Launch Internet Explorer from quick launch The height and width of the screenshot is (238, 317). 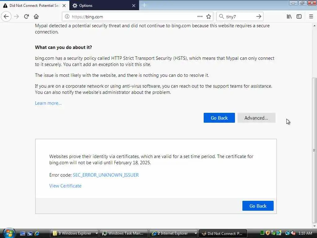[x=37, y=233]
